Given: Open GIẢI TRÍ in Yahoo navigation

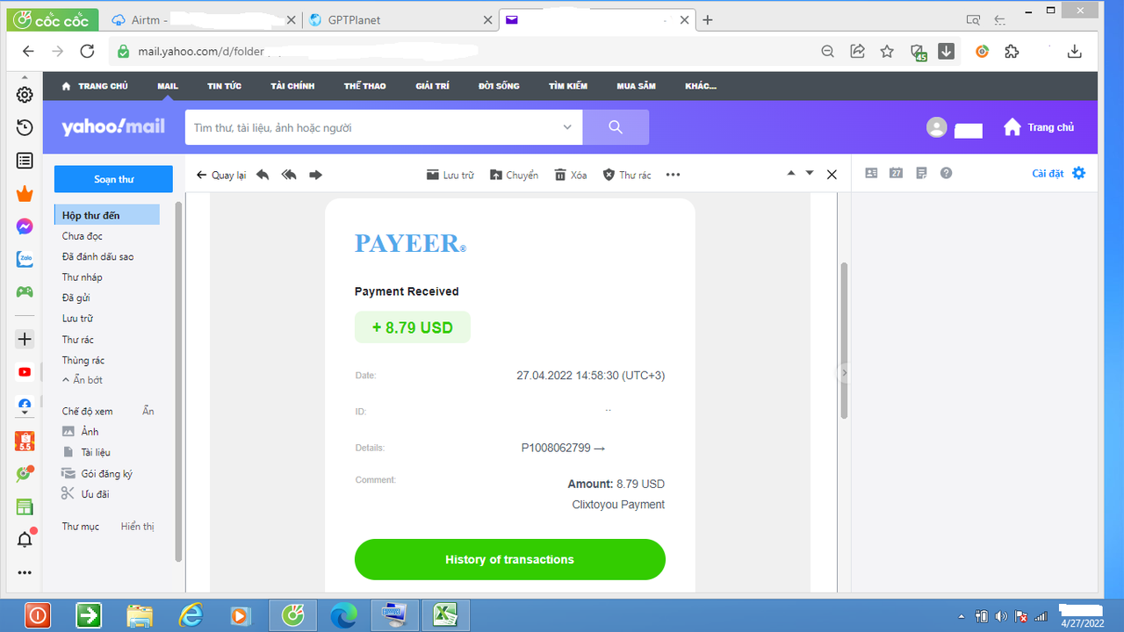Looking at the screenshot, I should coord(432,86).
